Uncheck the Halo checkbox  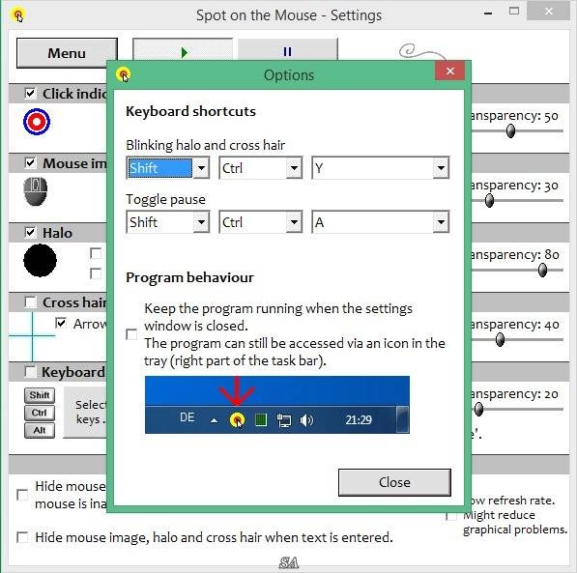(x=30, y=232)
